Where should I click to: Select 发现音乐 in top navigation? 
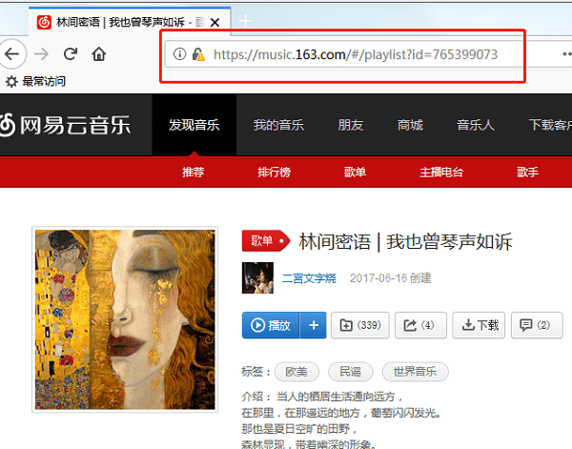[194, 125]
